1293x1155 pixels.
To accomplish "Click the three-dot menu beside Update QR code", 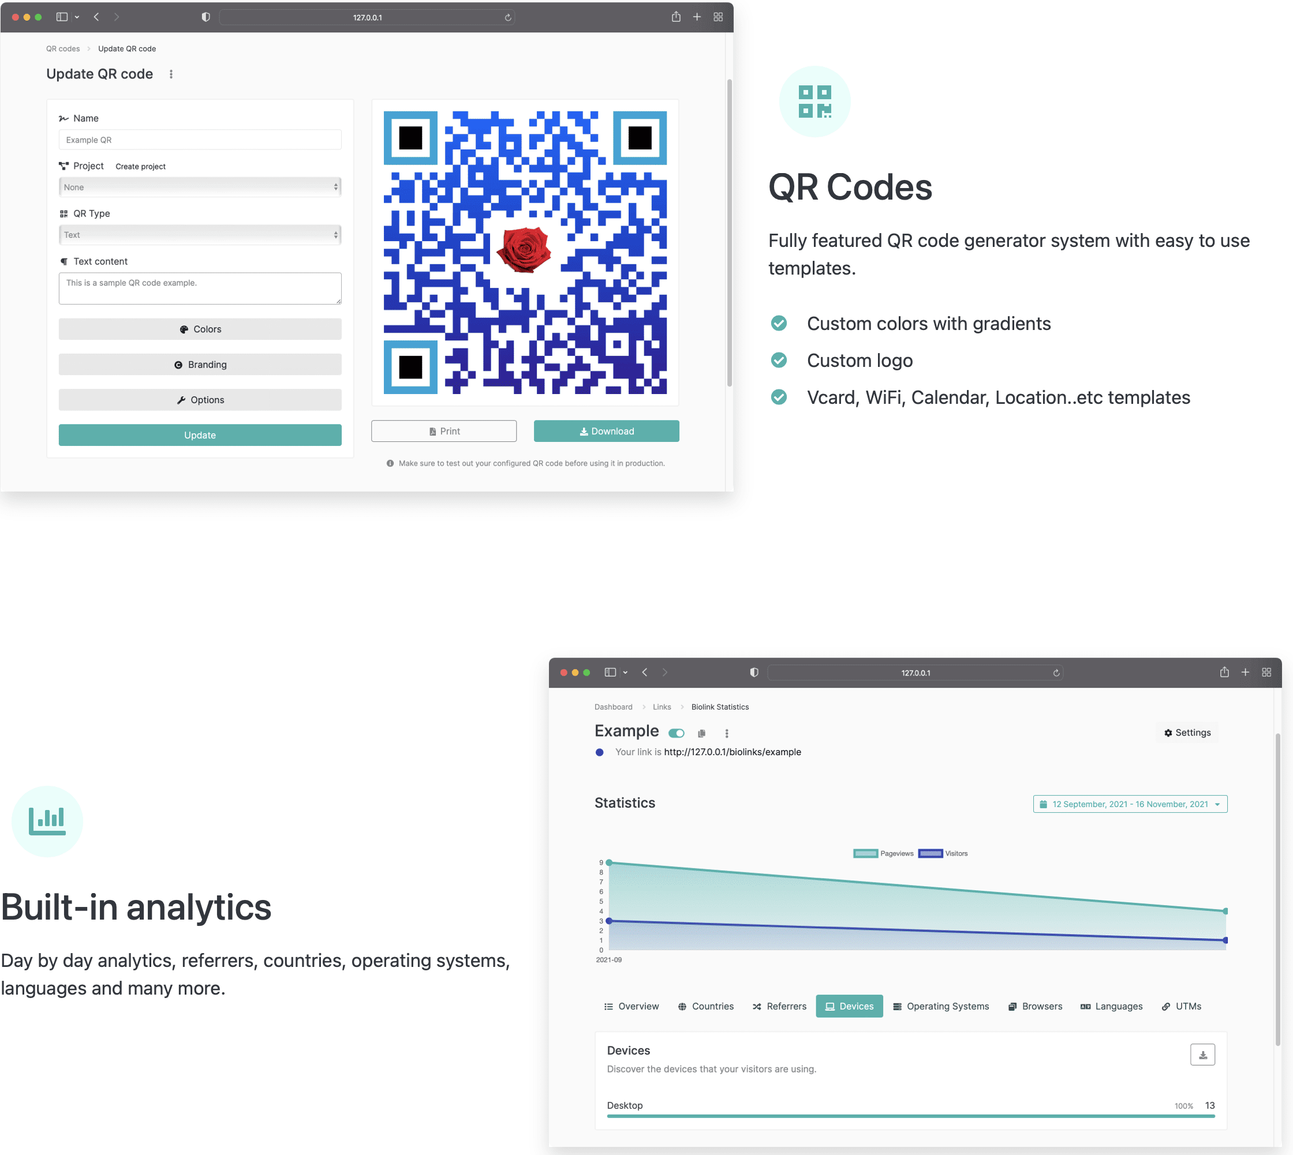I will click(x=171, y=74).
